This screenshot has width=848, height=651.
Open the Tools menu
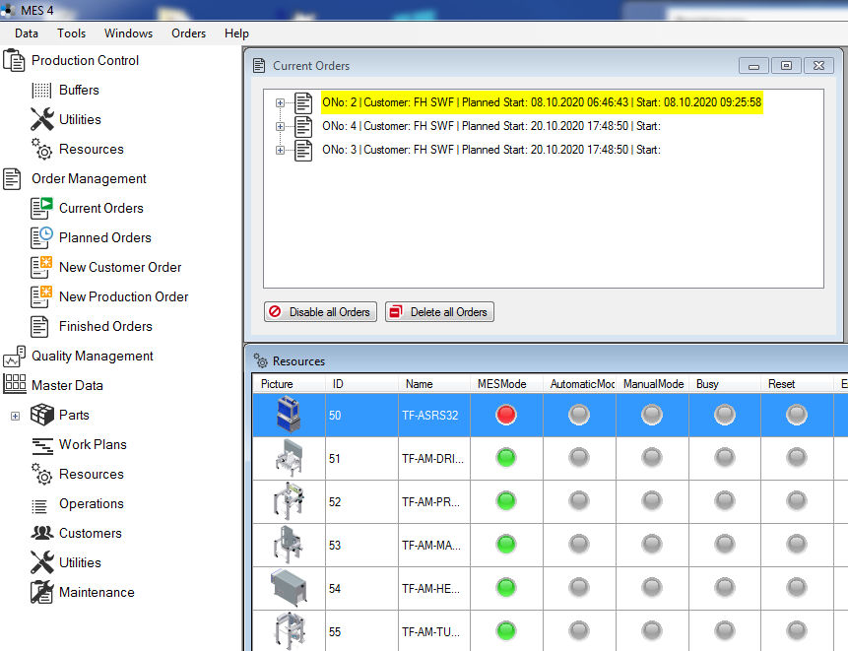pos(71,33)
